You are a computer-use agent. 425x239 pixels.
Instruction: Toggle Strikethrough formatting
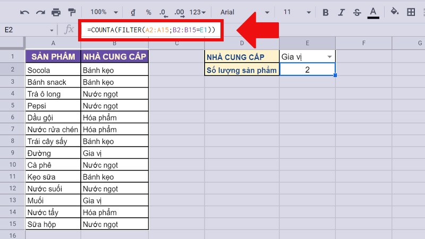coord(357,12)
